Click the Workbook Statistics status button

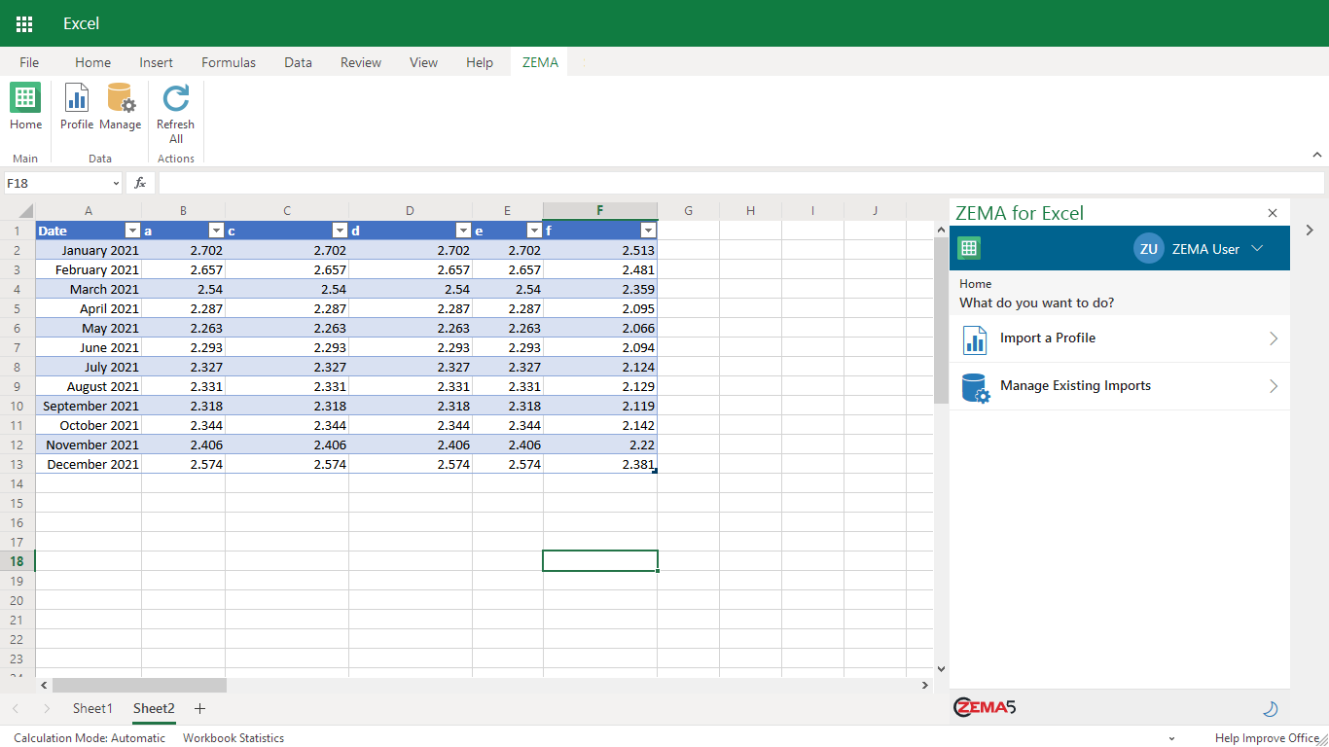tap(233, 738)
